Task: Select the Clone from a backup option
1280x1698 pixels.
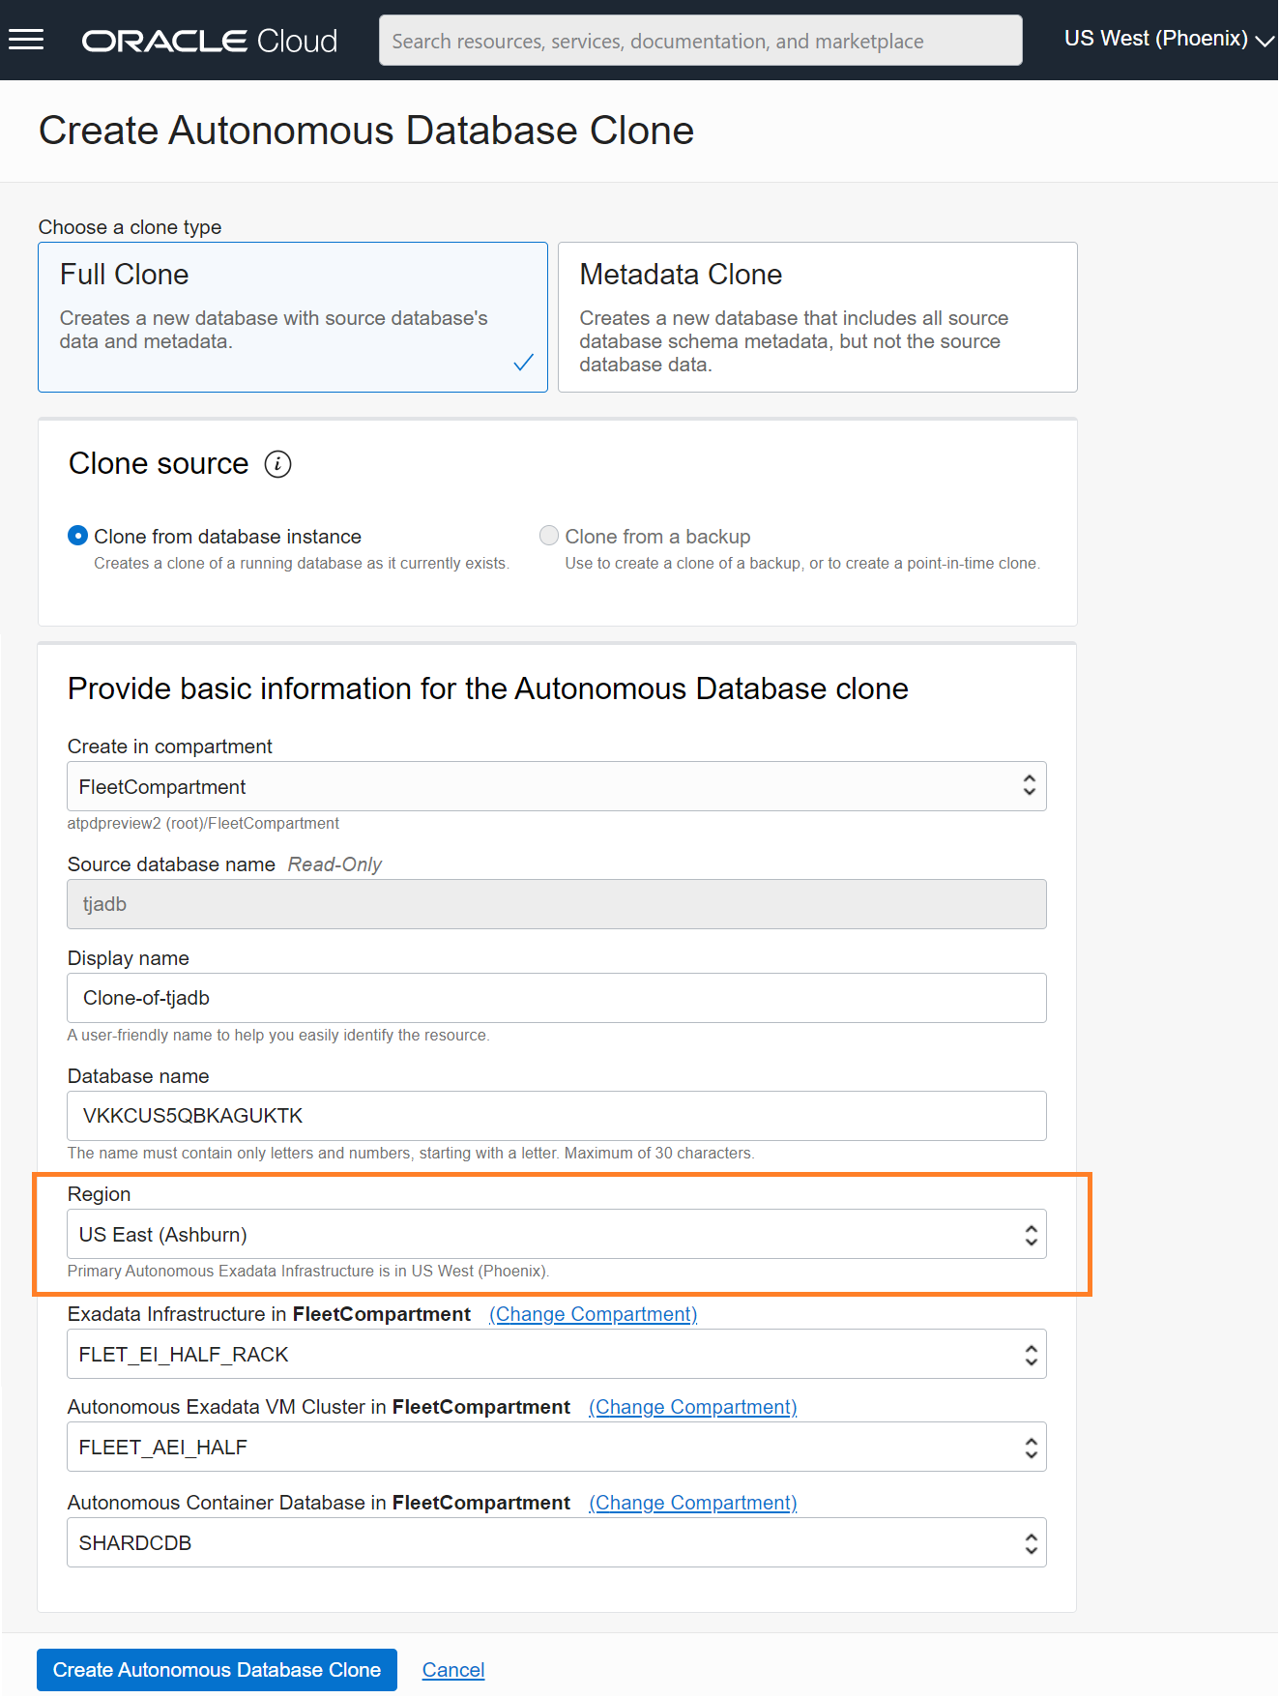Action: point(548,536)
